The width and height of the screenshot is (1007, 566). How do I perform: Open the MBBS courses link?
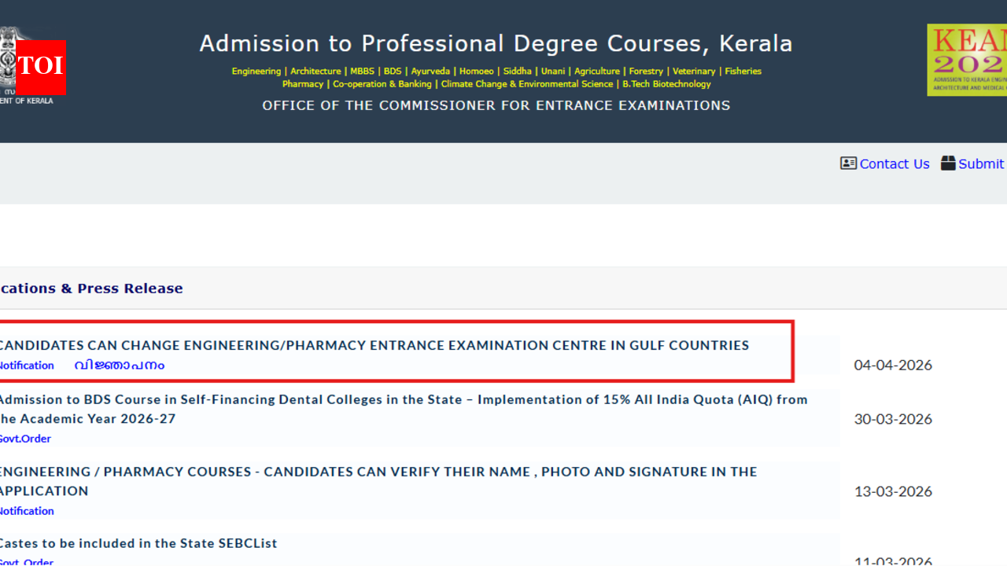tap(362, 71)
